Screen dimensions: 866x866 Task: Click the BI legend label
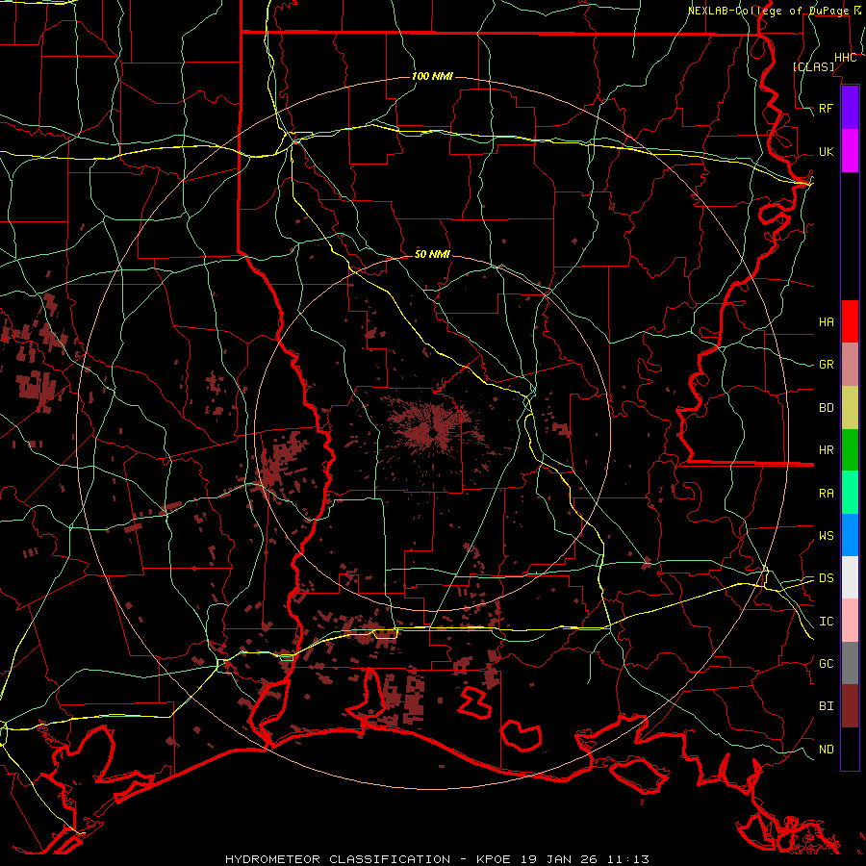point(826,706)
